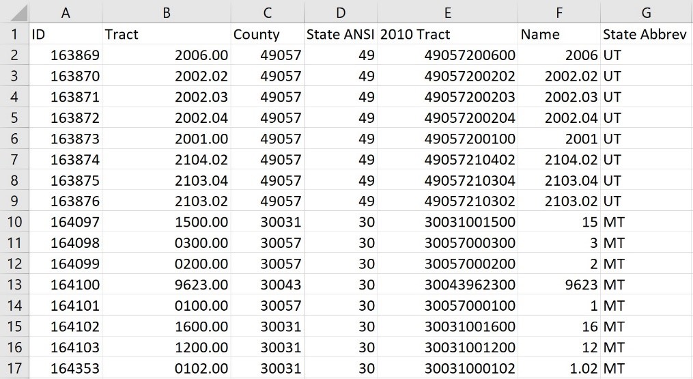Select Name cell 9623

click(559, 285)
